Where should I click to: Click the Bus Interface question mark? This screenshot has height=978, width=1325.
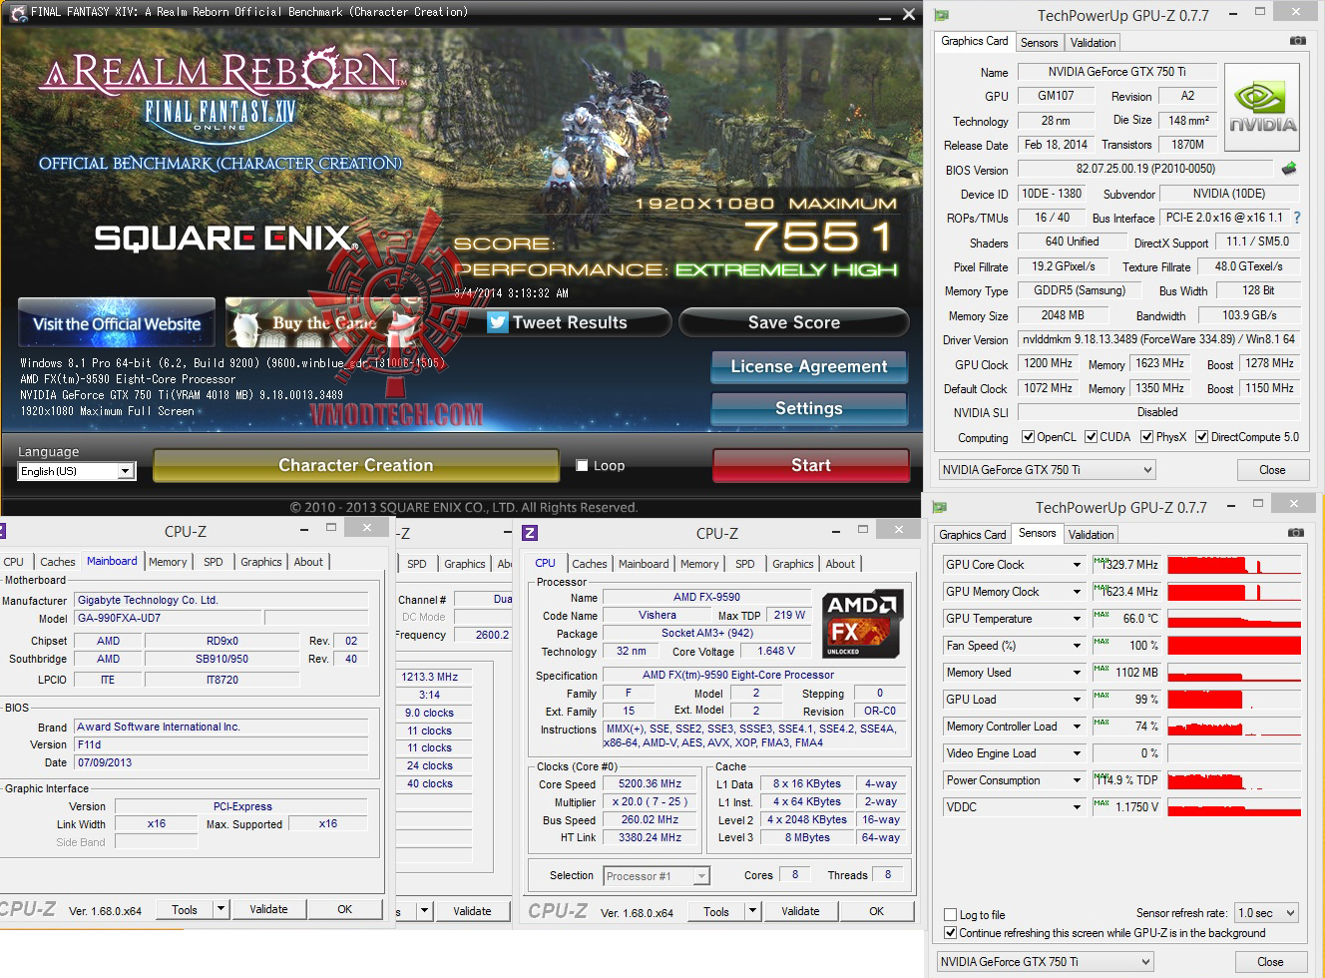tap(1296, 218)
